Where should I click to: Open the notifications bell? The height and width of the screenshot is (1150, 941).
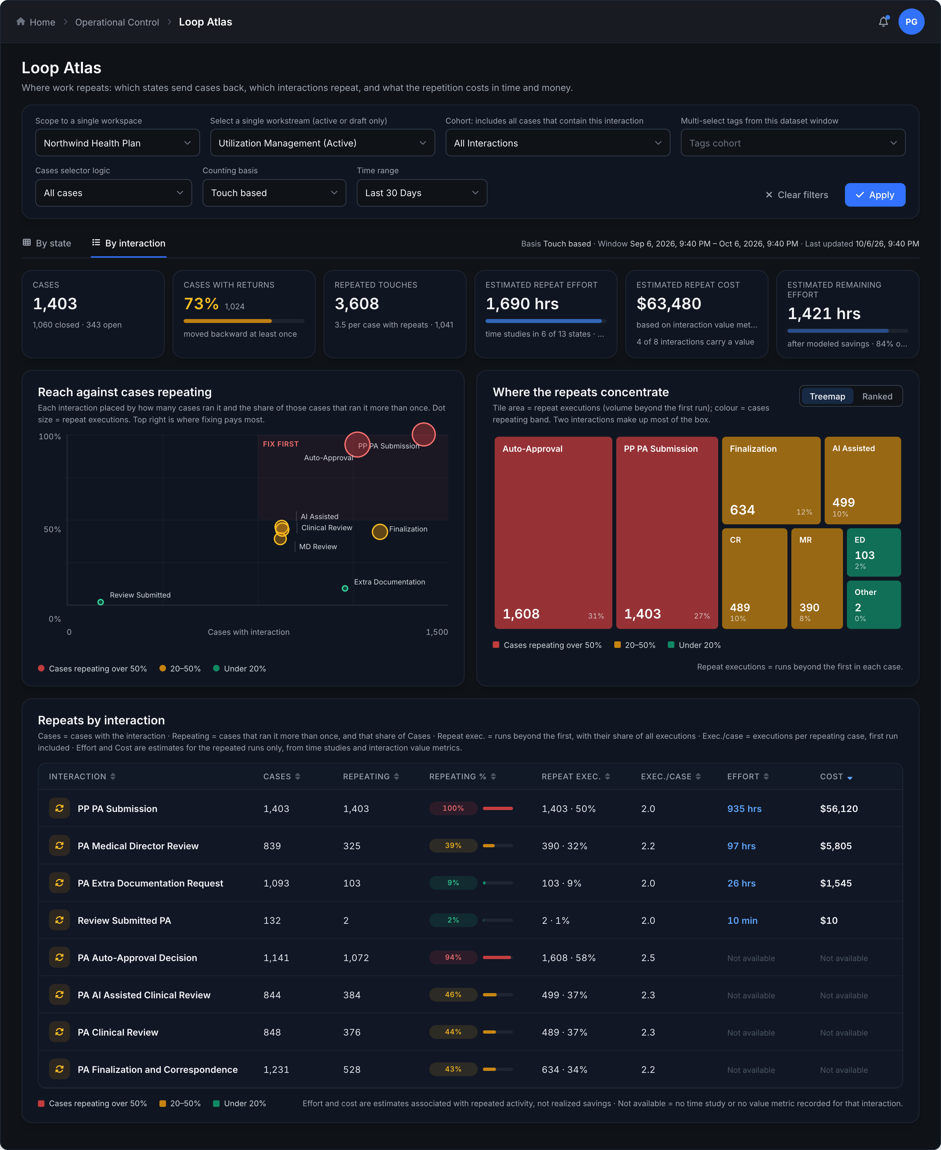pyautogui.click(x=883, y=22)
